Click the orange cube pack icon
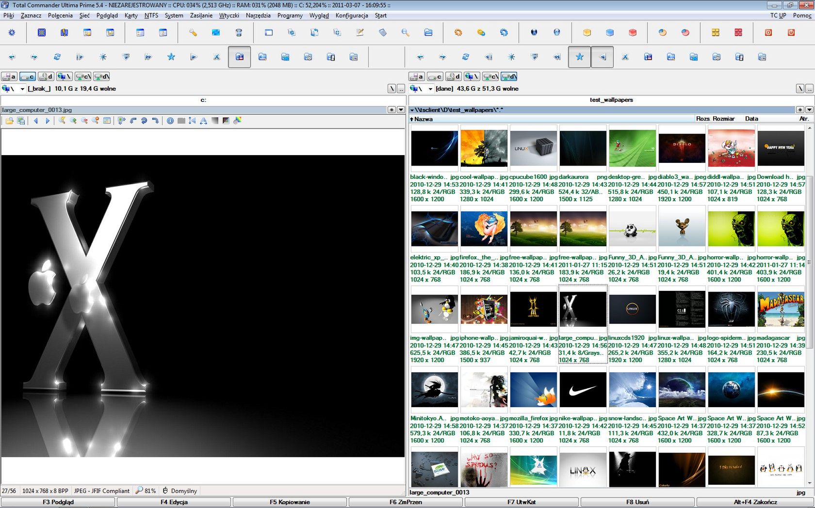 [x=587, y=32]
